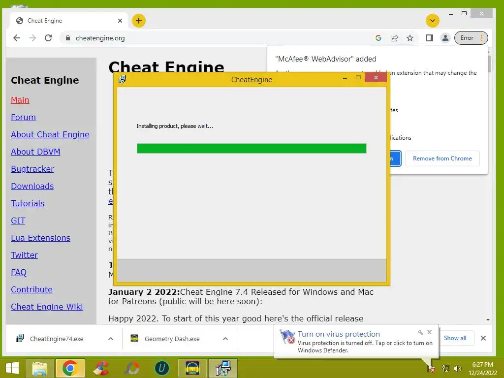The width and height of the screenshot is (504, 378).
Task: Close the downloads bar
Action: (483, 338)
